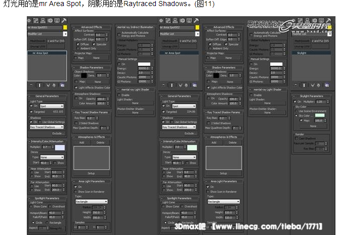337x235 pixels.
Task: Click Pin Stack icon under Skylight stack
Action: [296, 85]
